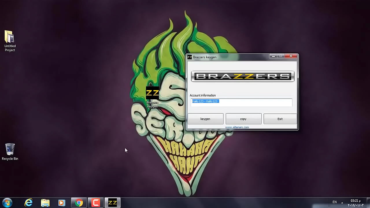This screenshot has width=370, height=208.
Task: Click the red Camtasia taskbar icon
Action: pos(96,203)
